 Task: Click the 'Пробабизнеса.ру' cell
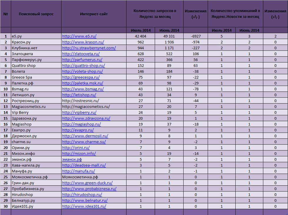(36, 189)
